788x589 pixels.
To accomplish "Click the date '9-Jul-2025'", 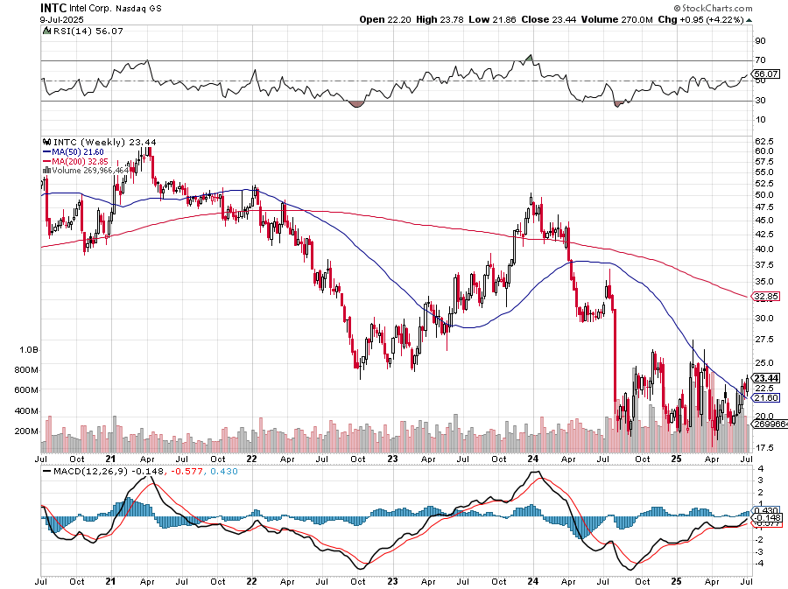I will tap(62, 20).
